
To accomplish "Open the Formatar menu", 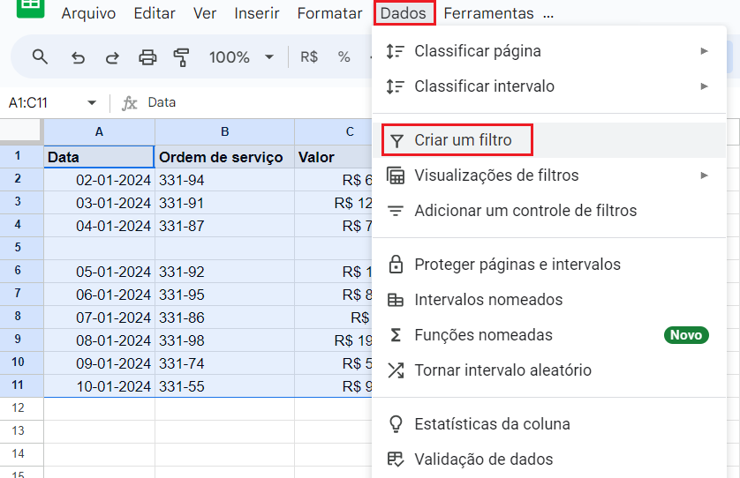I will pyautogui.click(x=330, y=13).
